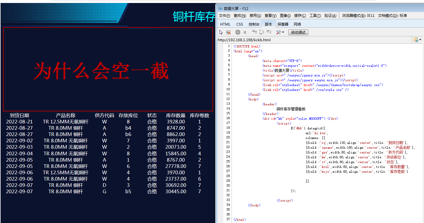Open the 验证(A) menu
Image resolution: width=424 pixels, height=223 pixels.
[330, 16]
